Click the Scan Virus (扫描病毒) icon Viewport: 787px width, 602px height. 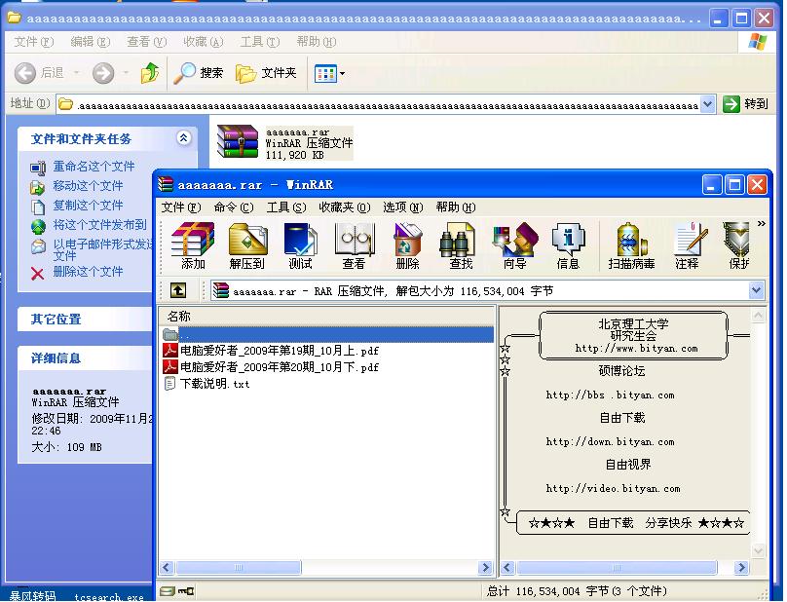(631, 245)
